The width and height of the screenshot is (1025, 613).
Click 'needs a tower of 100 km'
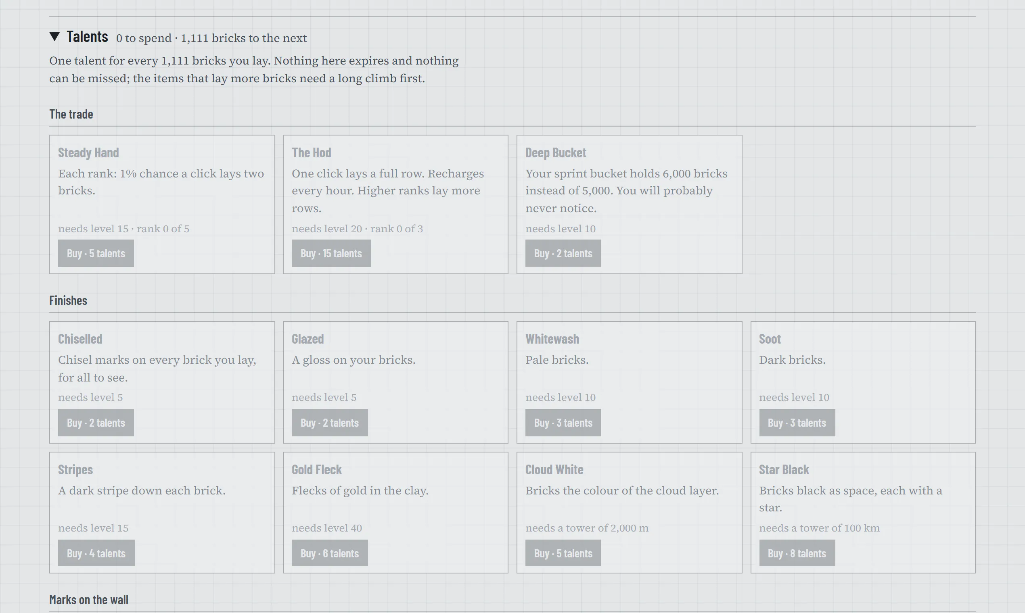point(819,528)
